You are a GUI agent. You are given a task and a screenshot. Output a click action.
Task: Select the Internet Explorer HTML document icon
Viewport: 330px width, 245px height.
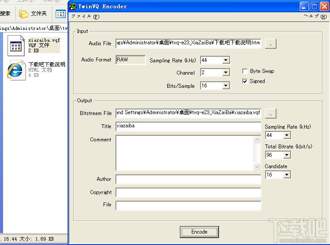tap(16, 70)
